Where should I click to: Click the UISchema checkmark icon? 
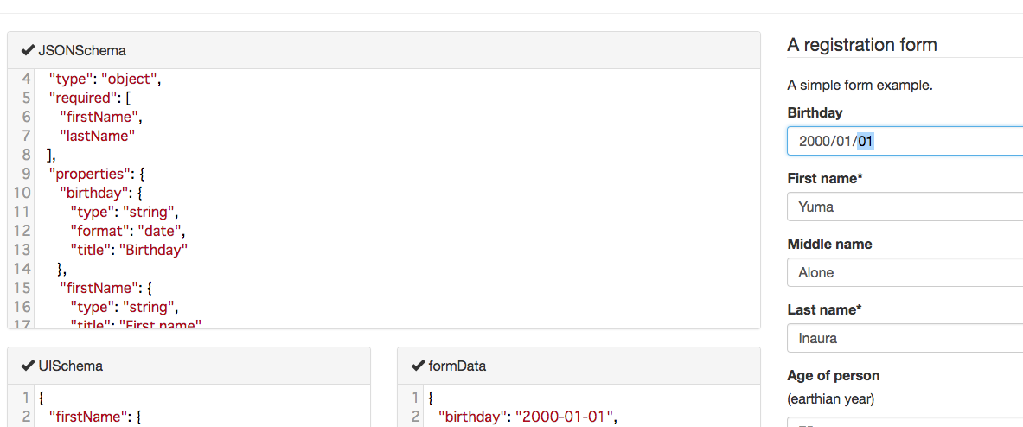tap(28, 366)
